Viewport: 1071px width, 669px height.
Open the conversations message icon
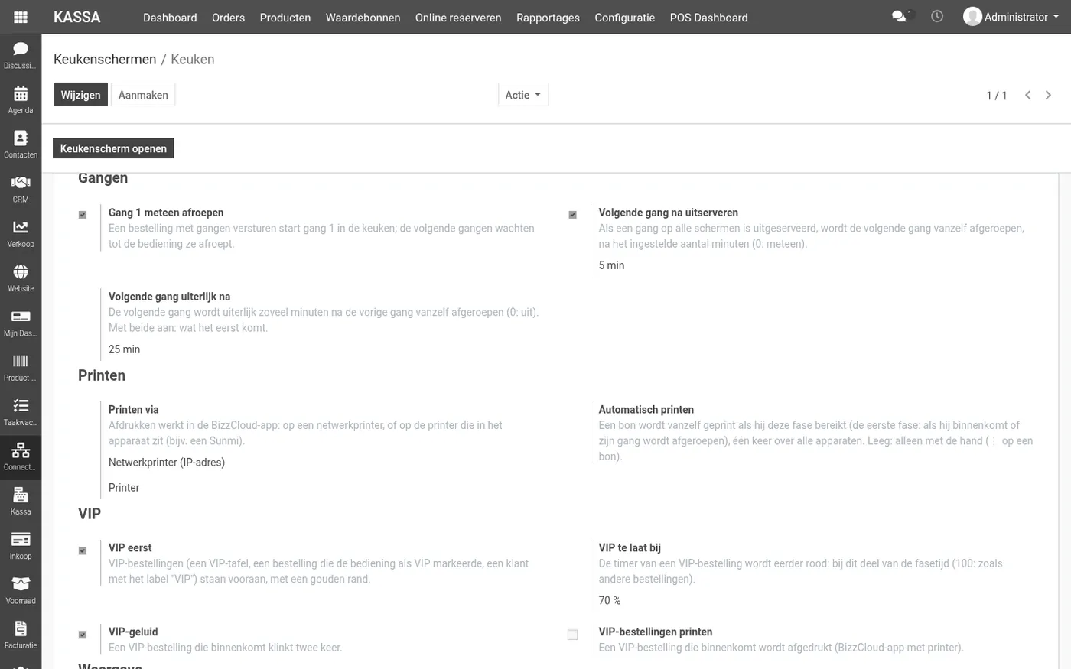point(902,16)
